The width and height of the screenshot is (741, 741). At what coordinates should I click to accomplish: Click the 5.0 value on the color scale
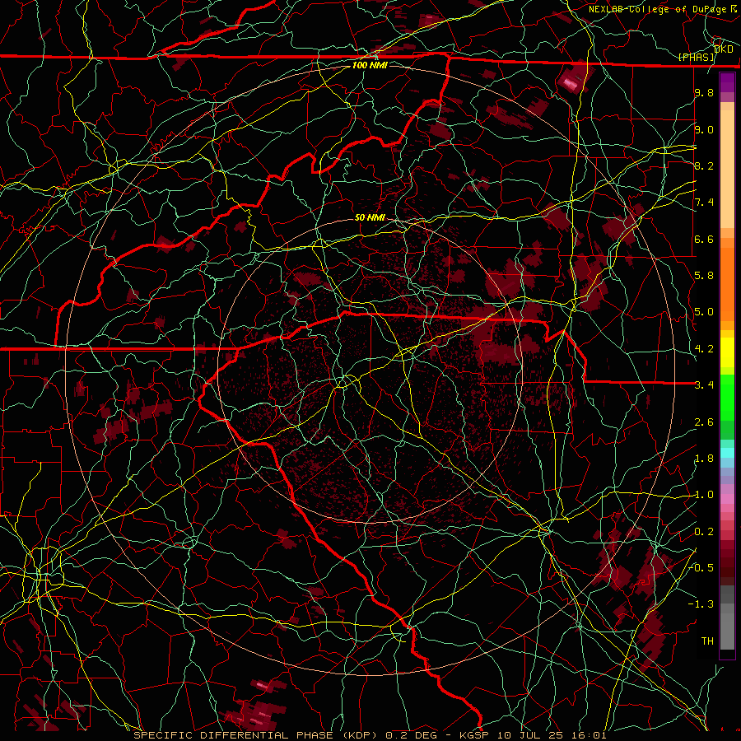click(704, 312)
